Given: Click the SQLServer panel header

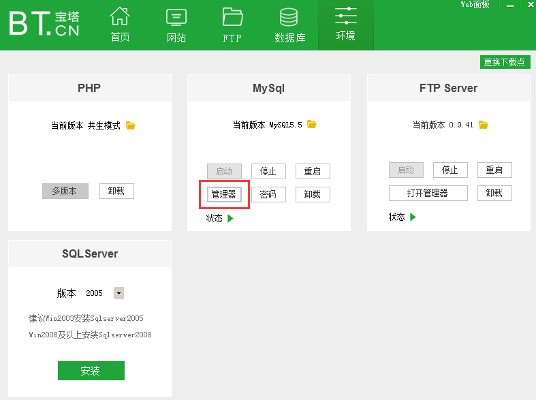Looking at the screenshot, I should click(x=90, y=253).
